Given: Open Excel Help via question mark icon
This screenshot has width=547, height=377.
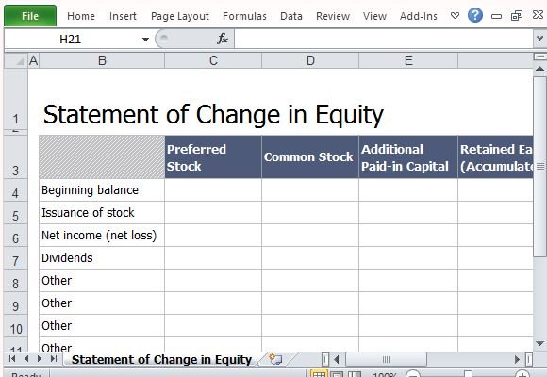Looking at the screenshot, I should pyautogui.click(x=475, y=15).
